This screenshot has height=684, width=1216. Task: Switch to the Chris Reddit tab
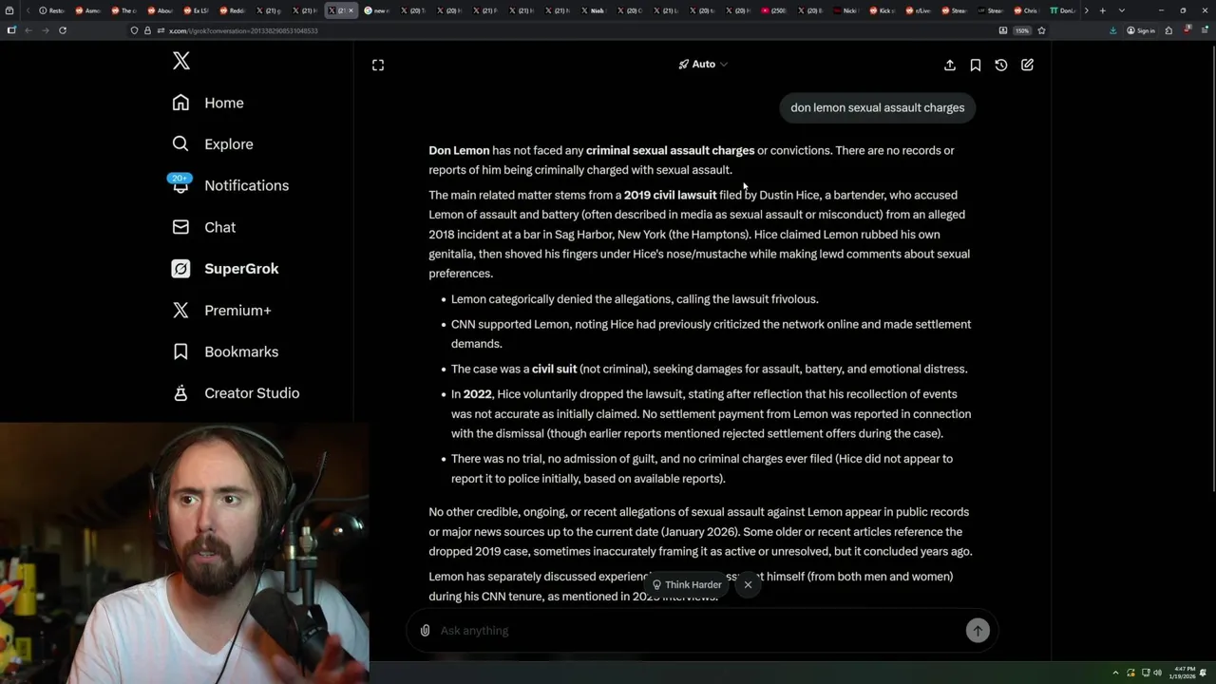point(1028,10)
